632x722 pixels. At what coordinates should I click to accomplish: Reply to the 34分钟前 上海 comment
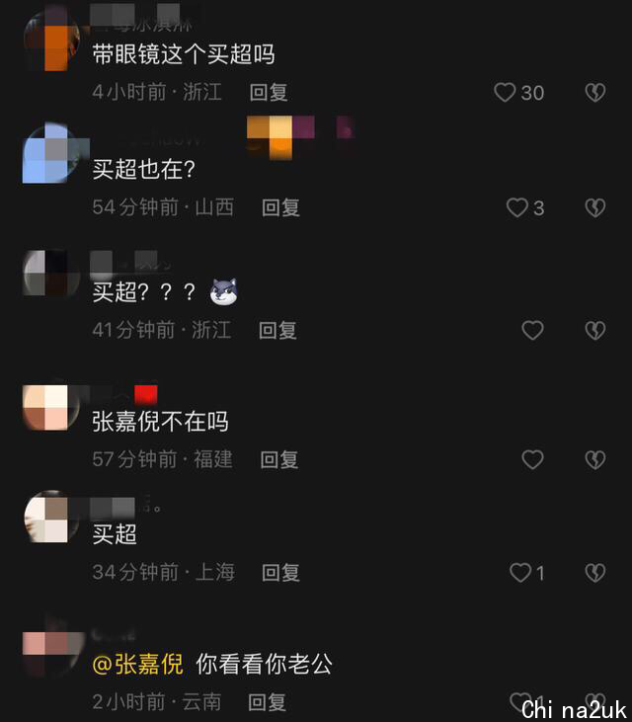280,573
